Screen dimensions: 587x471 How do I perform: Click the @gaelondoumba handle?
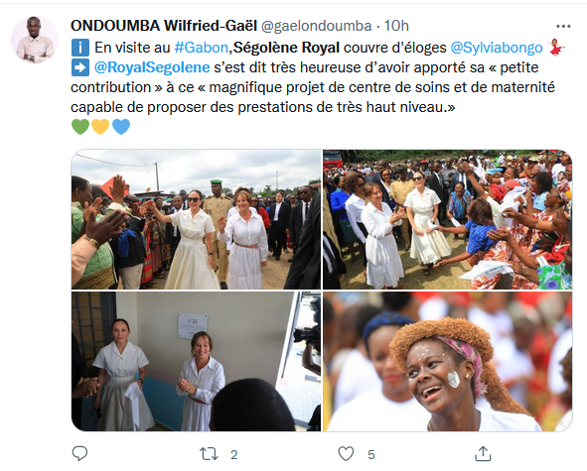pyautogui.click(x=316, y=26)
